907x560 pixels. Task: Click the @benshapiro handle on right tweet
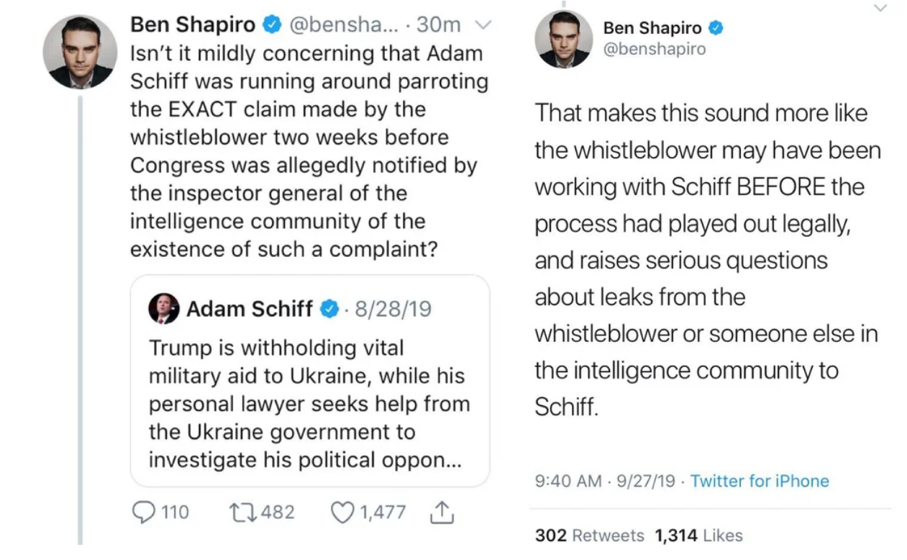(x=655, y=49)
